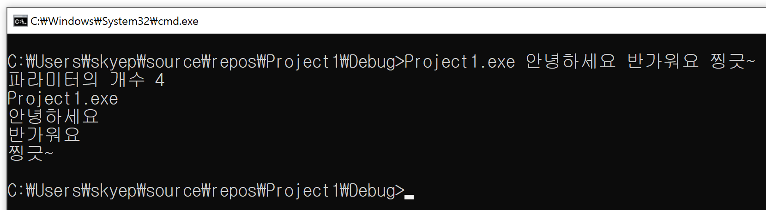Click the word 파라미터의 in the output
The image size is (766, 210).
53,80
